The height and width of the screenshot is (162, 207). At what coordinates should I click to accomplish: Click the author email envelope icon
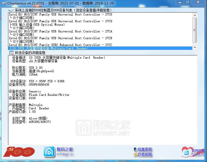[x=135, y=154]
